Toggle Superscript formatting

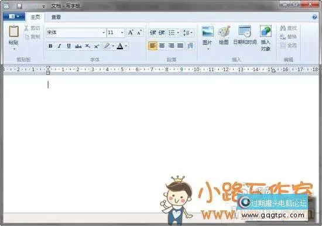coord(97,46)
